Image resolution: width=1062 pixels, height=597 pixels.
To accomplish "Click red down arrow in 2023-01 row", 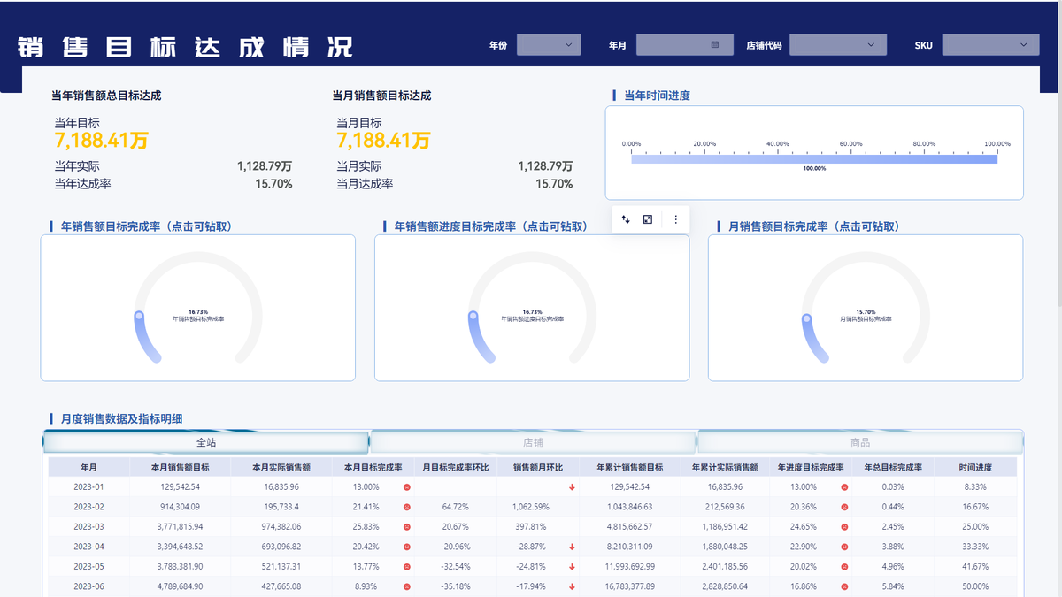I will coord(573,486).
